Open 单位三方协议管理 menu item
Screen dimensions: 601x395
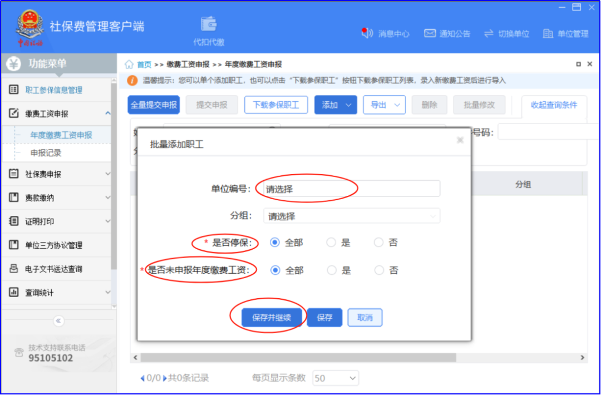(56, 245)
